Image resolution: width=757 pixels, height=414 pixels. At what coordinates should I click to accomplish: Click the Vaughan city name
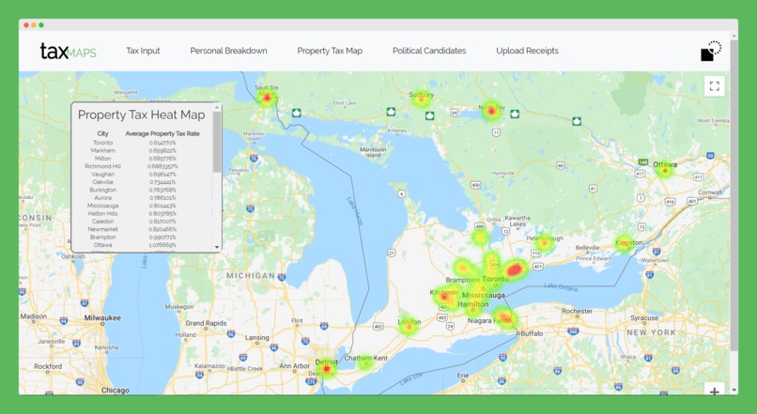(102, 175)
